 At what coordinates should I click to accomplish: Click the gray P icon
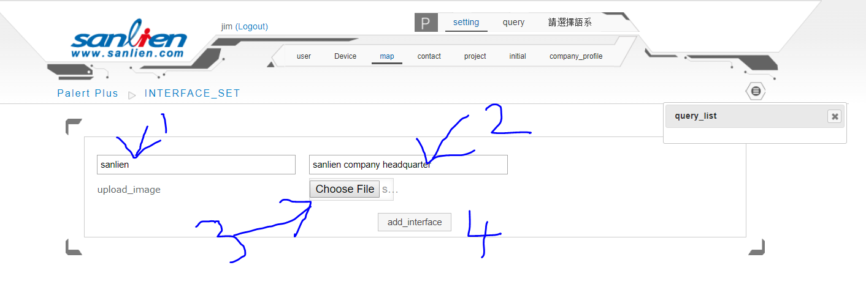click(426, 23)
